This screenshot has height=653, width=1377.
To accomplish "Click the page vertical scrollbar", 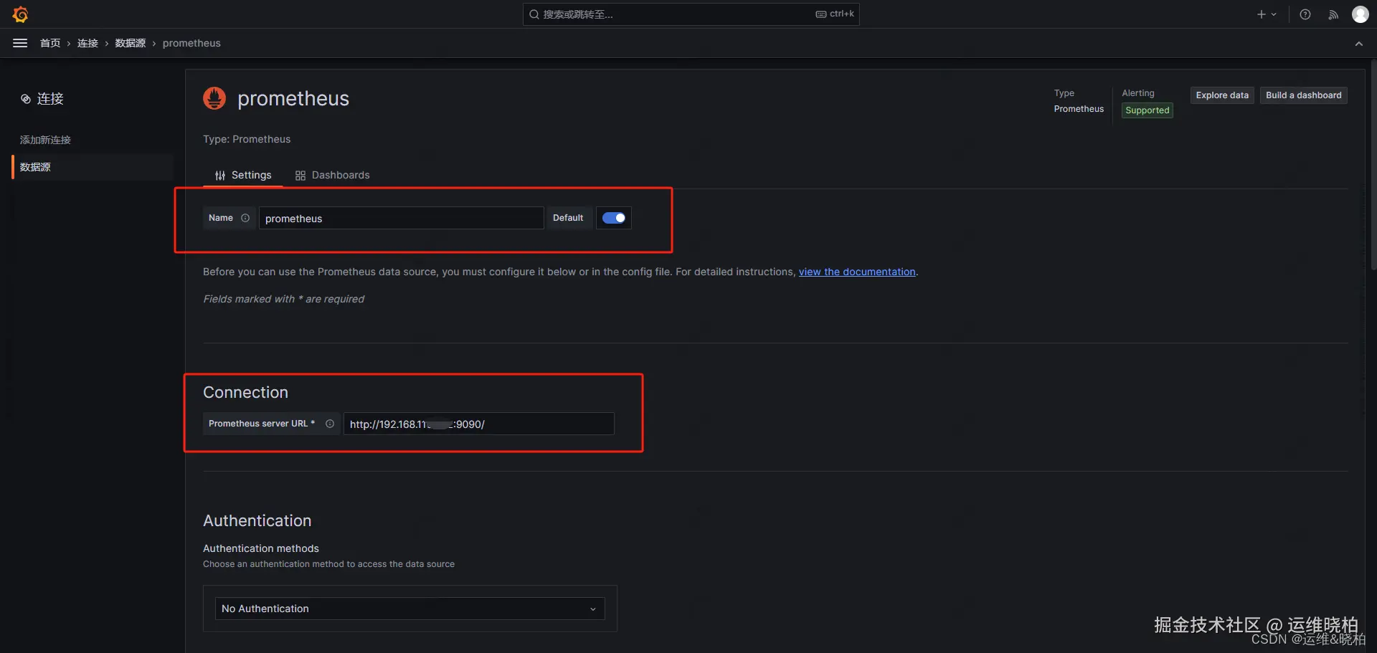I will coord(1373,165).
